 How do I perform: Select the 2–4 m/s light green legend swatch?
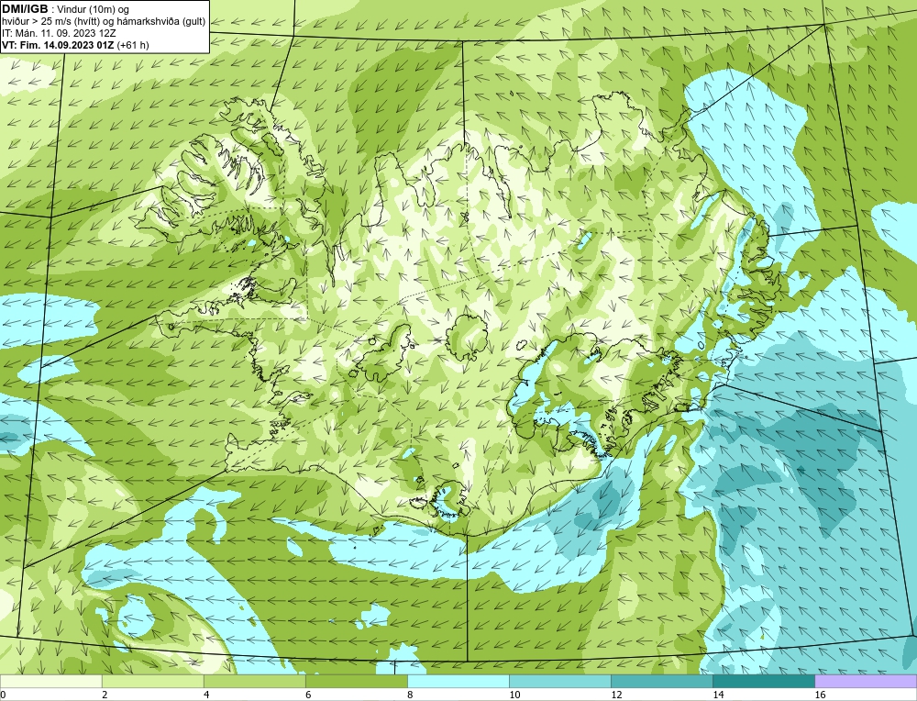click(x=152, y=681)
